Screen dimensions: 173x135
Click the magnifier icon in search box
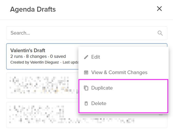tap(160, 33)
